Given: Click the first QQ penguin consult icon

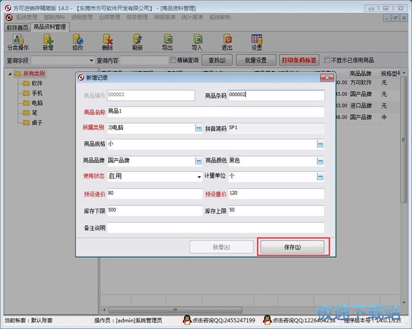Looking at the screenshot, I should point(187,320).
